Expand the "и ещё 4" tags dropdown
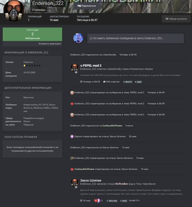 click(x=134, y=201)
